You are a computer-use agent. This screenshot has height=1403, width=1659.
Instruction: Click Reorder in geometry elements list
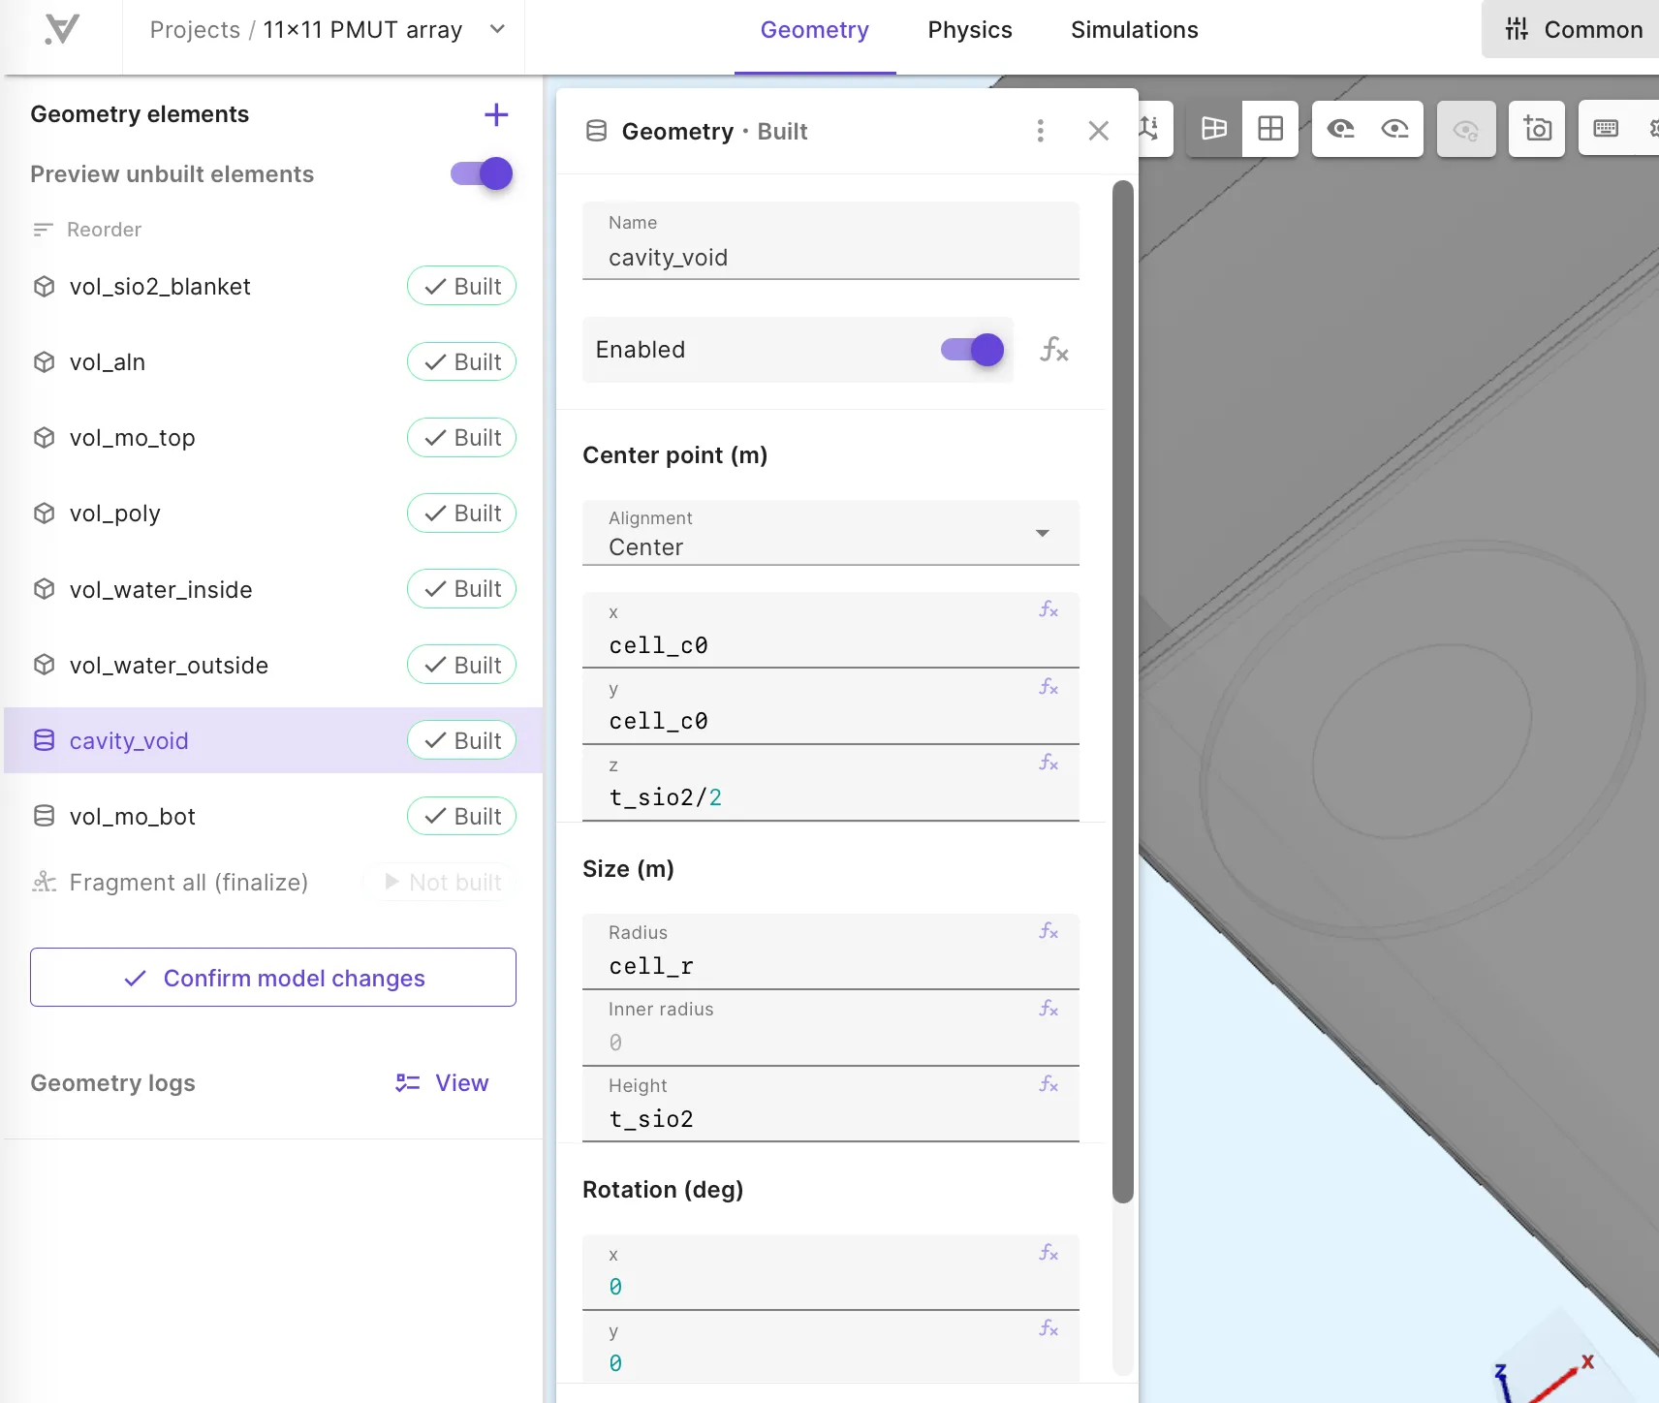coord(87,230)
